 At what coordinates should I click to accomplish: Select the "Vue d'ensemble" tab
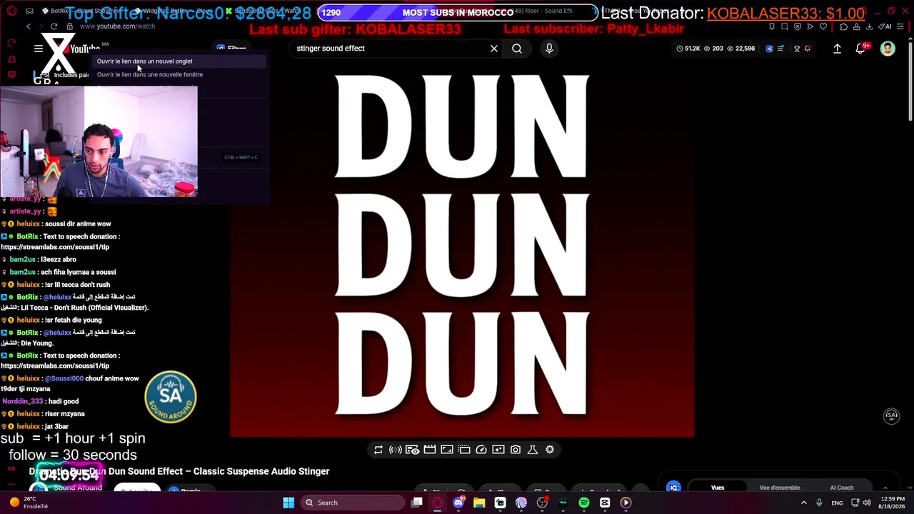coord(780,488)
